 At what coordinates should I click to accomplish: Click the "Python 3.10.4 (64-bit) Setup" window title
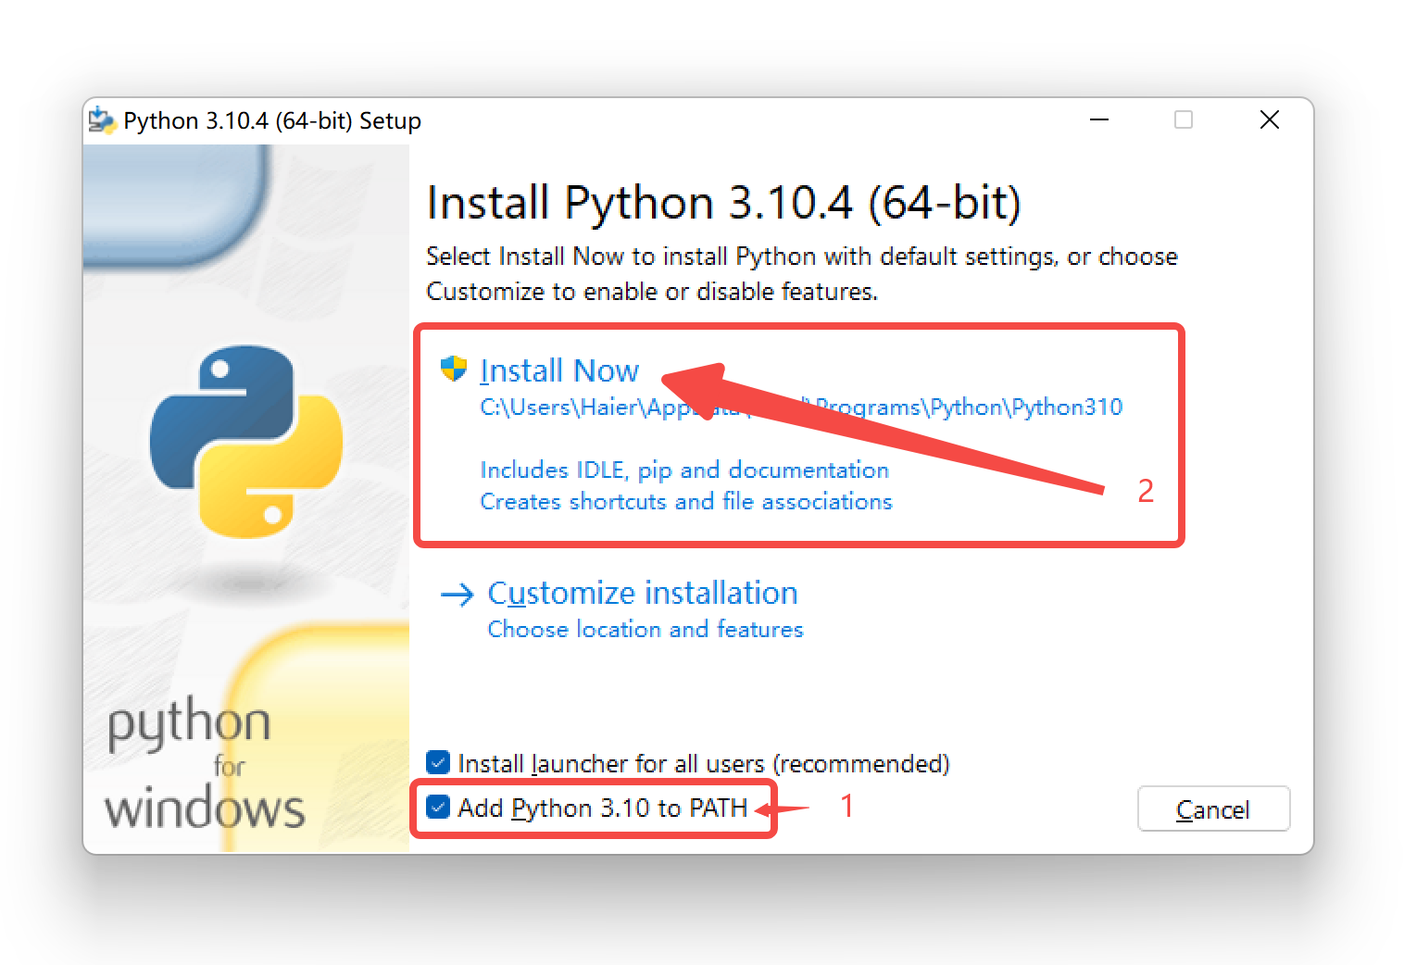[272, 121]
